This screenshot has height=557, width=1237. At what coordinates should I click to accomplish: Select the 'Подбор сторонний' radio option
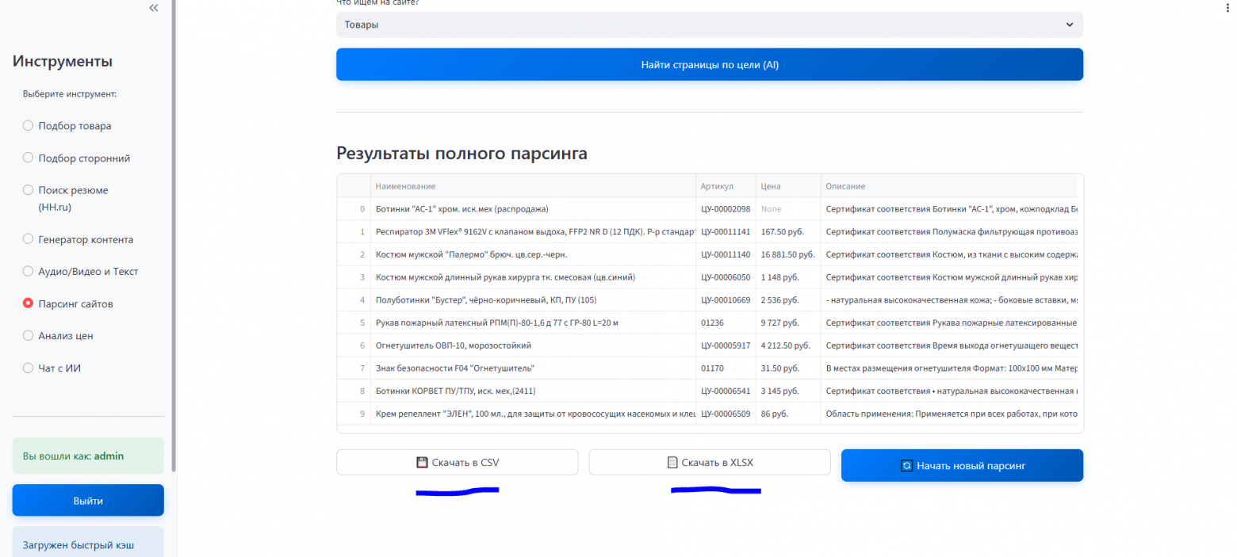(28, 158)
